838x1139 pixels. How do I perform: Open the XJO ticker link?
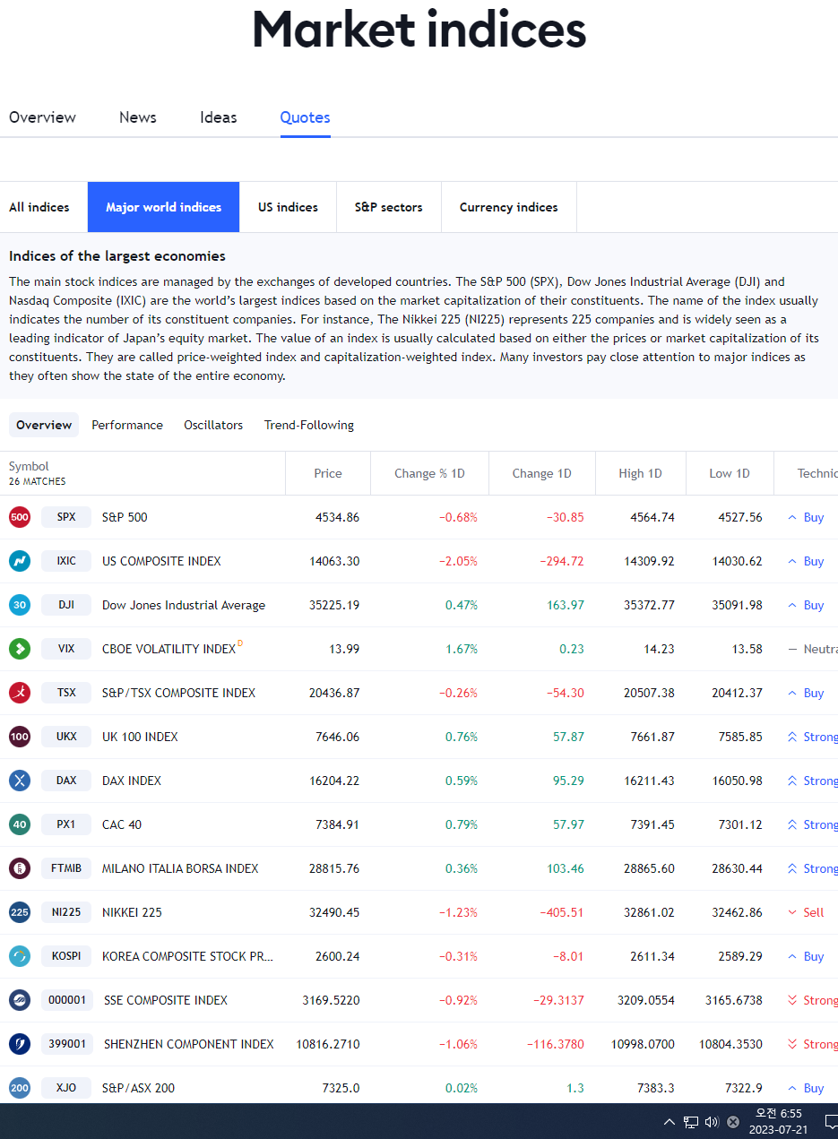tap(66, 1088)
